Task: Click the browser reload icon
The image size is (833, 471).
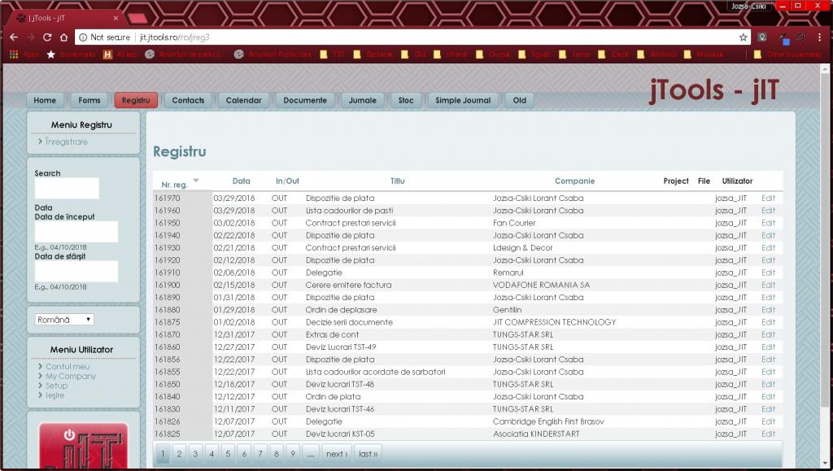Action: click(x=47, y=37)
